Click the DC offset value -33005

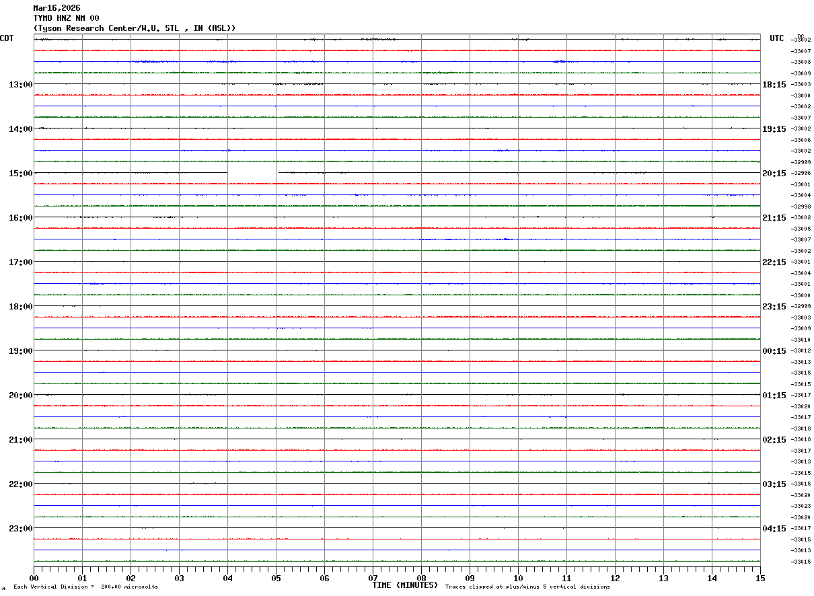801,229
